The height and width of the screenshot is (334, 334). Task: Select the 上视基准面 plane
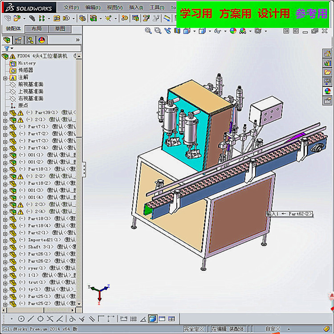[31, 91]
